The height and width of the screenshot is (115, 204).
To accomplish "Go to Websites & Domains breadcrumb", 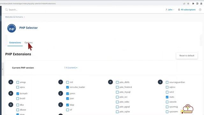I will tap(14, 17).
